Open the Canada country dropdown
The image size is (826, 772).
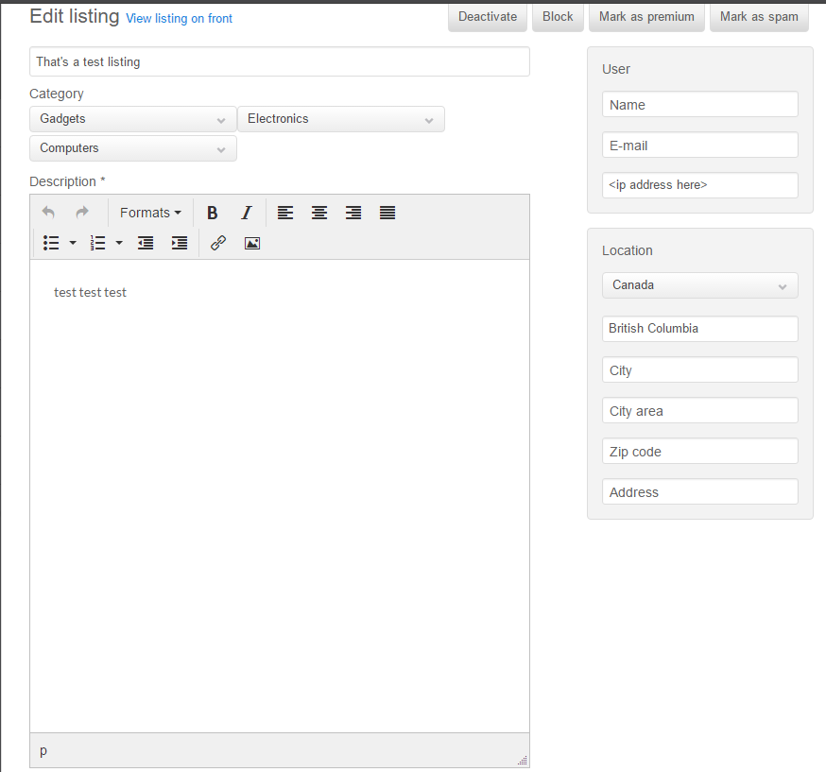(700, 285)
